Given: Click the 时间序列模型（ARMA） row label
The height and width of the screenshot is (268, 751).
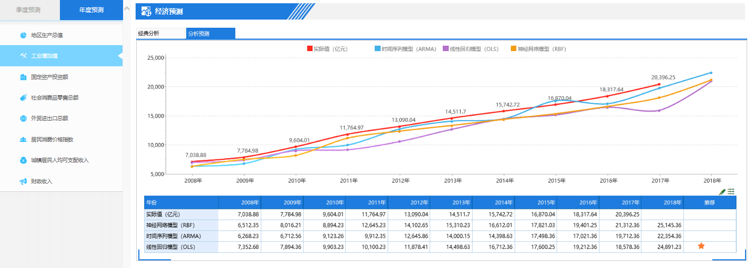Looking at the screenshot, I should pyautogui.click(x=181, y=236).
